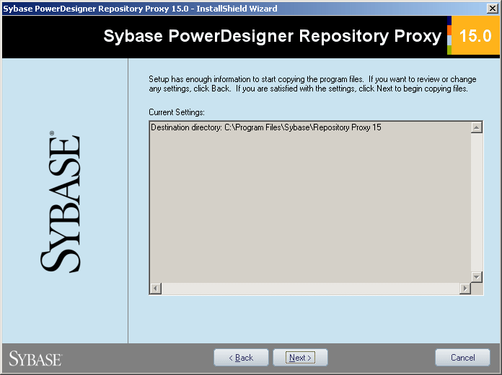Close the installer window with X
The height and width of the screenshot is (375, 502).
[493, 9]
